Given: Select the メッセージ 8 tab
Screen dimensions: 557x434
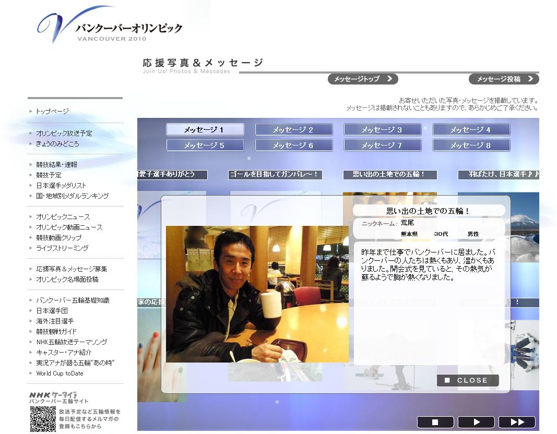Looking at the screenshot, I should point(471,145).
